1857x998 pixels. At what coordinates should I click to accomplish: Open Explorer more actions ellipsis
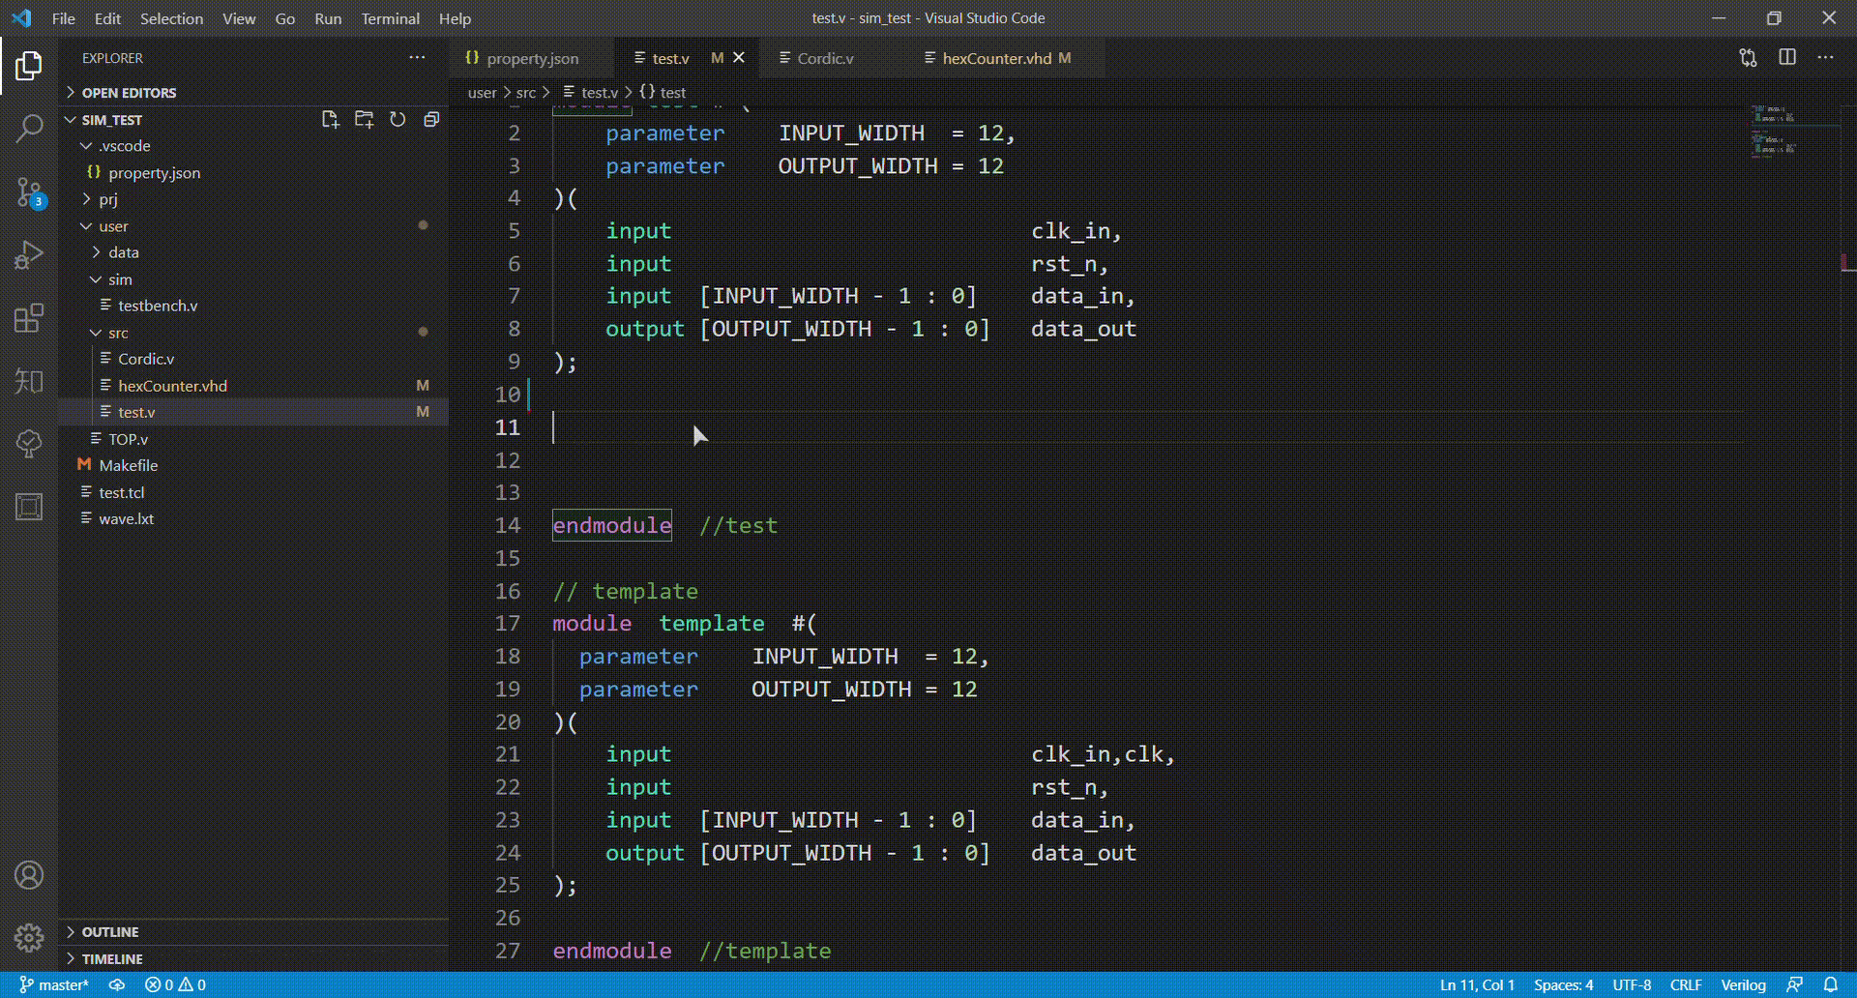[417, 58]
